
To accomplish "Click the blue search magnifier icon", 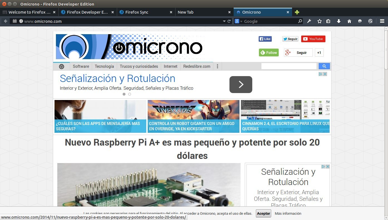I will pos(324,66).
